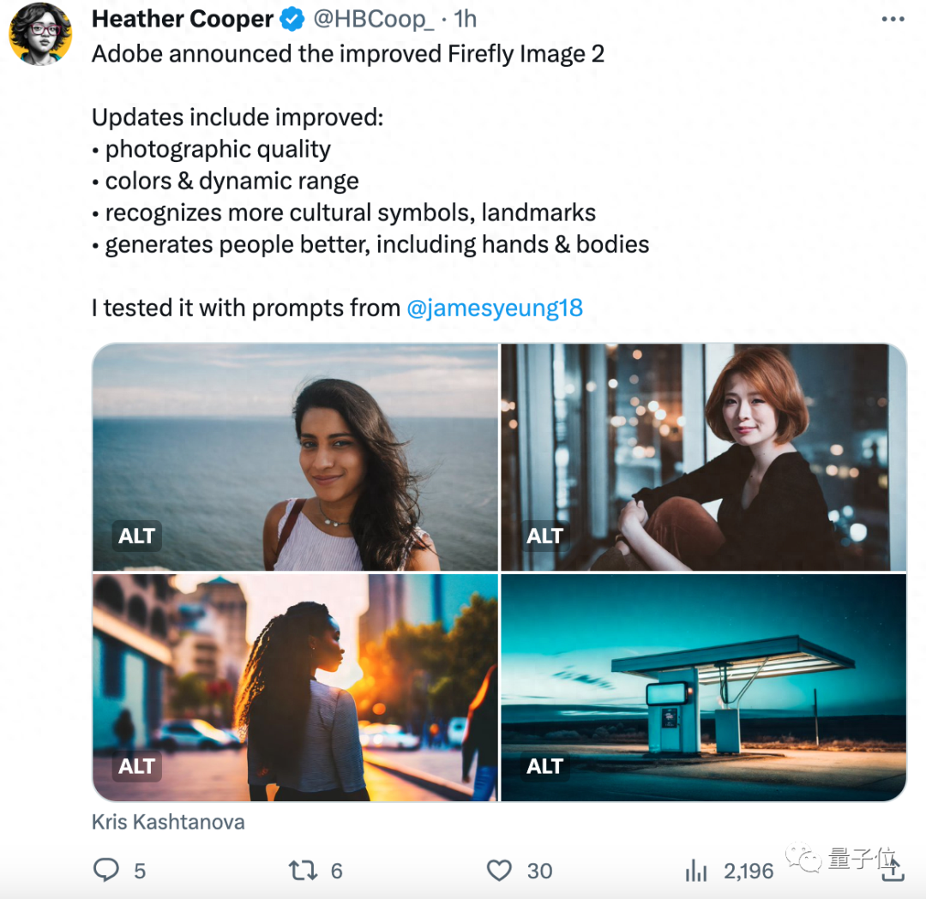Show ALT text on gas station image
This screenshot has height=899, width=926.
(545, 766)
